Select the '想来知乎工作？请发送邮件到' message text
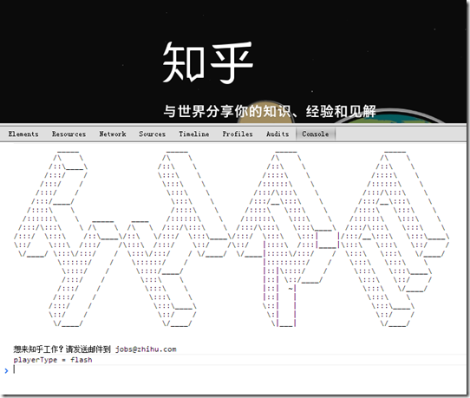This screenshot has width=470, height=398. (62, 349)
